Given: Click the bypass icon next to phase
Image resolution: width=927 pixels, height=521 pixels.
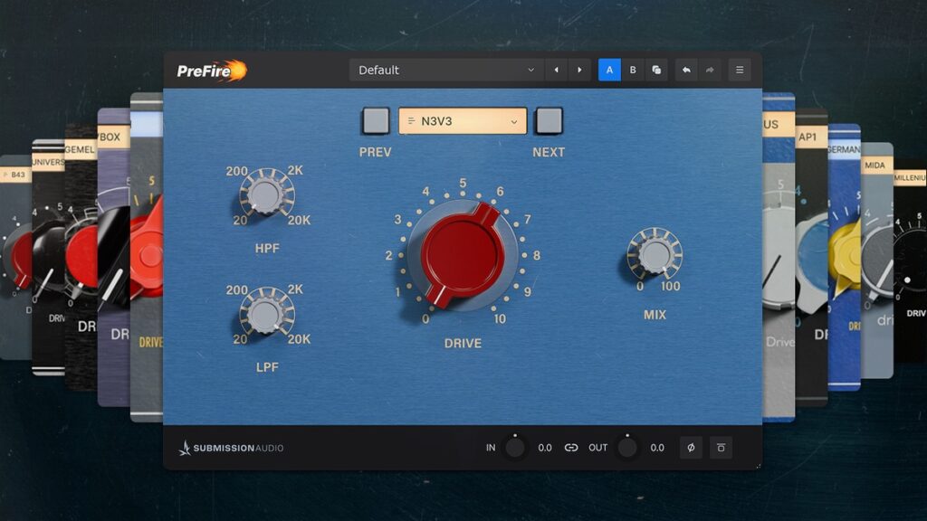Looking at the screenshot, I should click(x=721, y=448).
